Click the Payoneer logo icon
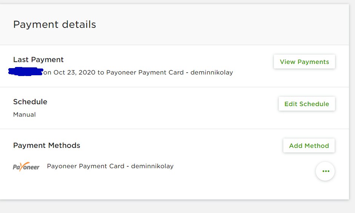Image resolution: width=355 pixels, height=213 pixels. pos(26,167)
